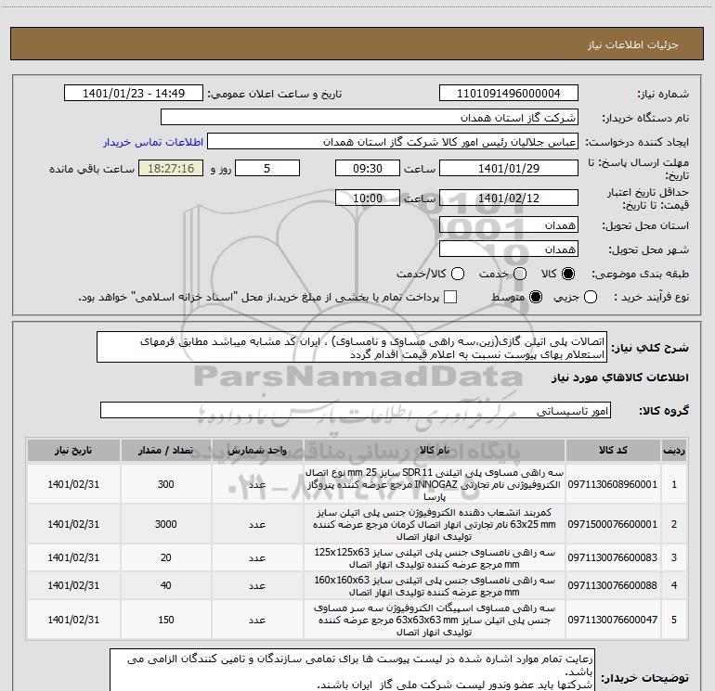Click the ردیف column header

(x=674, y=450)
